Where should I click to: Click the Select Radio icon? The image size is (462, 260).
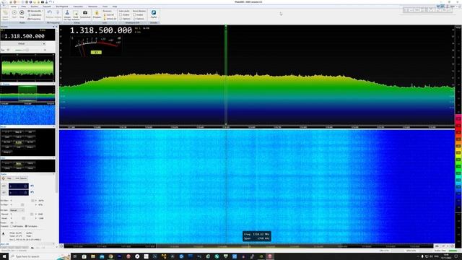[x=5, y=14]
